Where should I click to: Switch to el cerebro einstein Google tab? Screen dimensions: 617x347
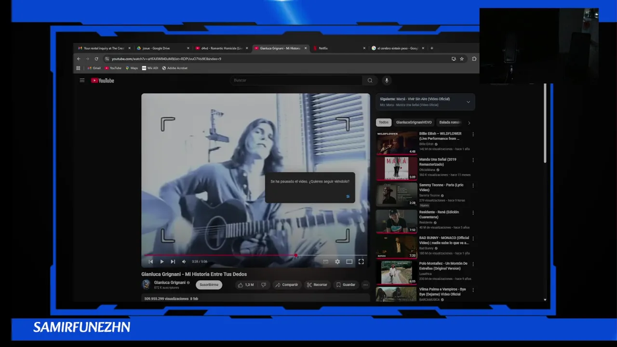(x=398, y=48)
